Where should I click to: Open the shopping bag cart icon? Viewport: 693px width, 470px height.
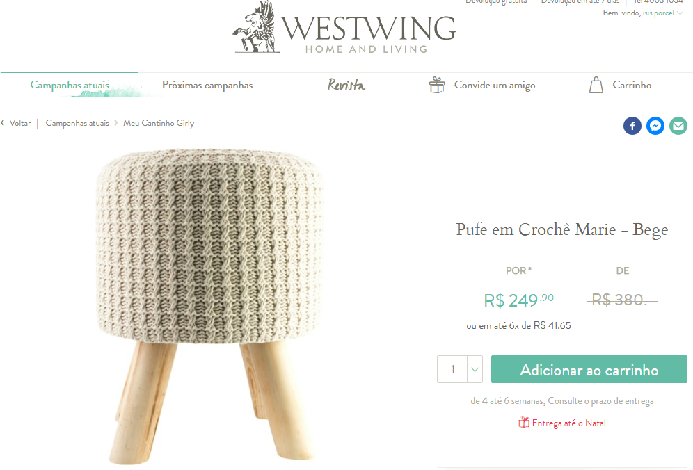pos(596,85)
